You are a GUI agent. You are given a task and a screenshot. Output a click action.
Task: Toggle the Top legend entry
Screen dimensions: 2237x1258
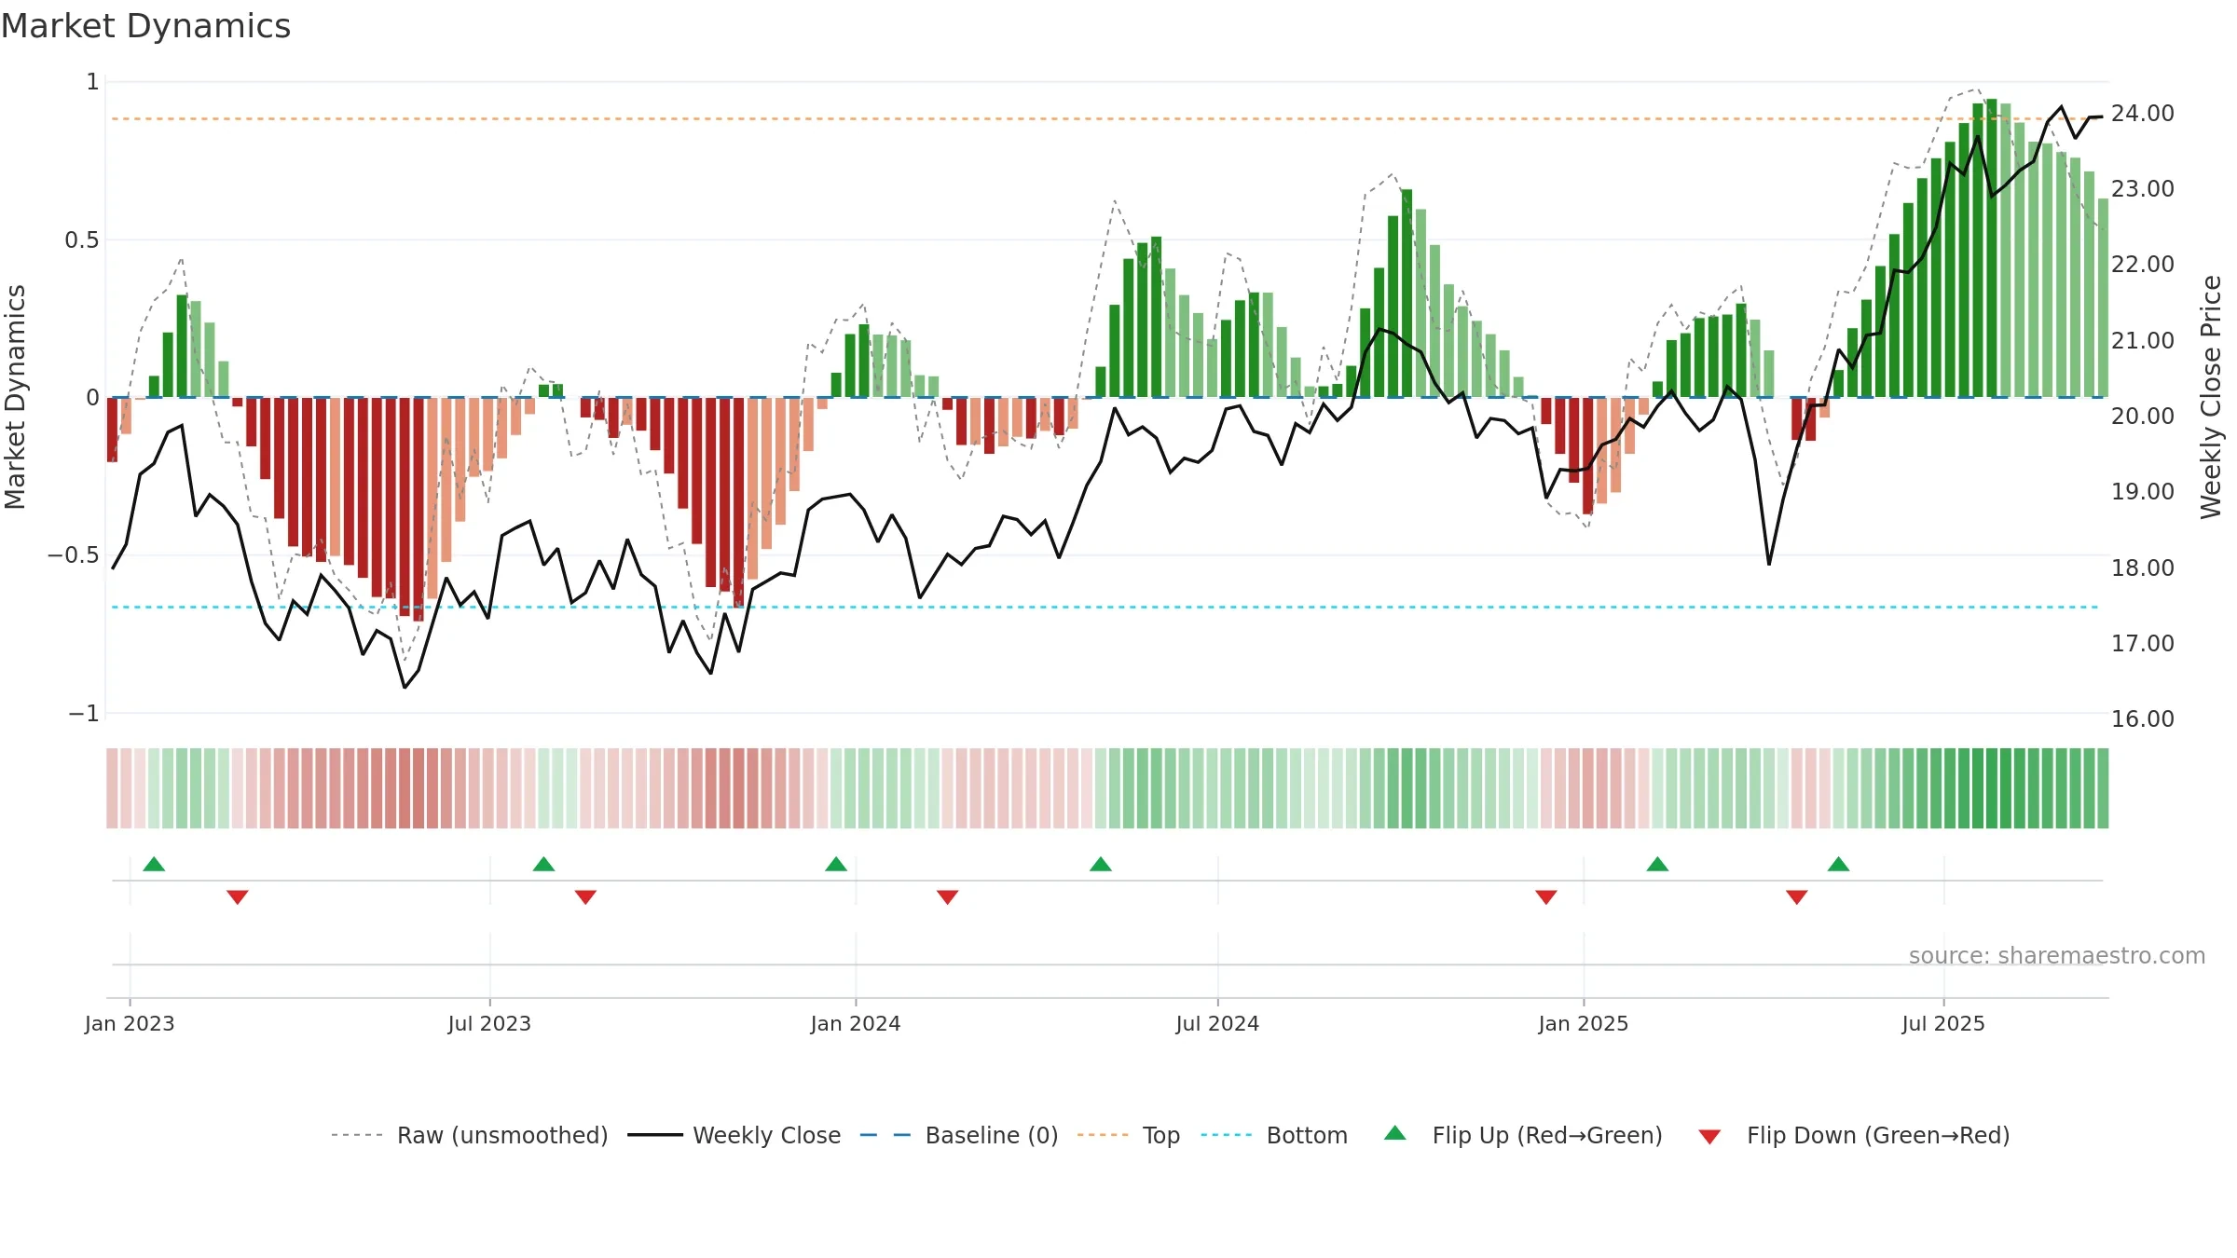coord(1129,1135)
